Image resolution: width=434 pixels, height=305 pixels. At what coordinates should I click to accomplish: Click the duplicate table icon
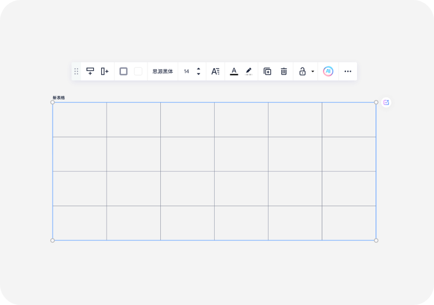(x=267, y=71)
